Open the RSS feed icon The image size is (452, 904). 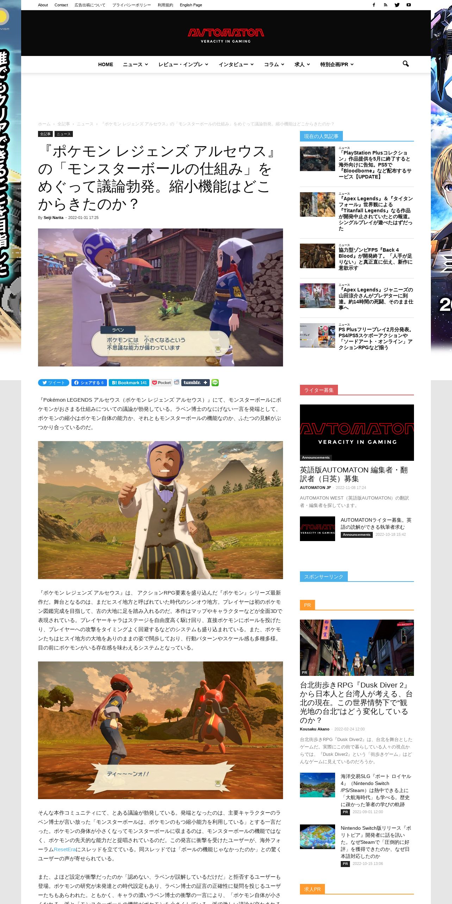point(385,5)
